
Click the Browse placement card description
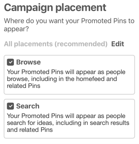(x=66, y=79)
